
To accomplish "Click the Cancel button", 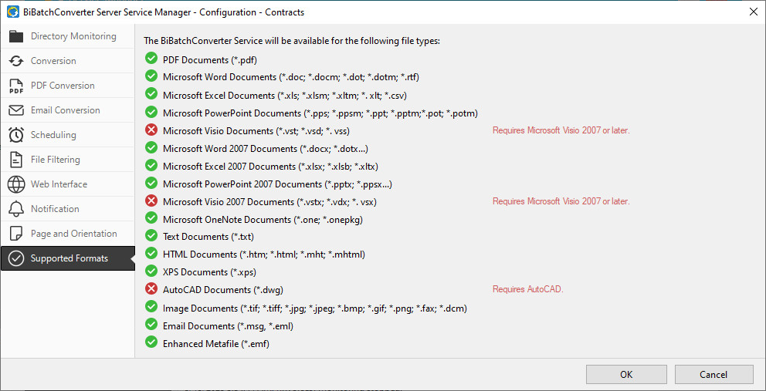I will (713, 374).
